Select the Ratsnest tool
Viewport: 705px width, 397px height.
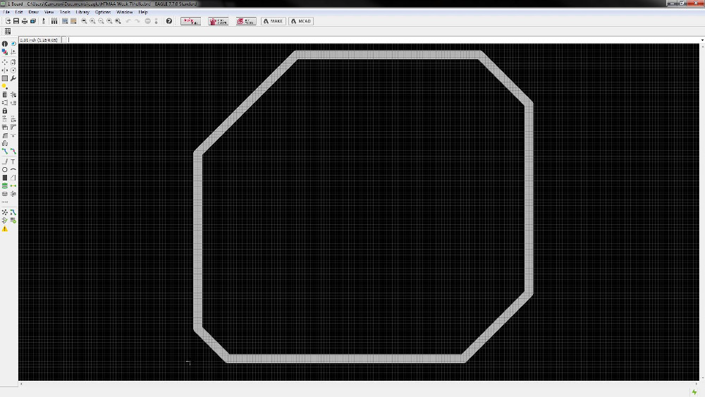(5, 212)
